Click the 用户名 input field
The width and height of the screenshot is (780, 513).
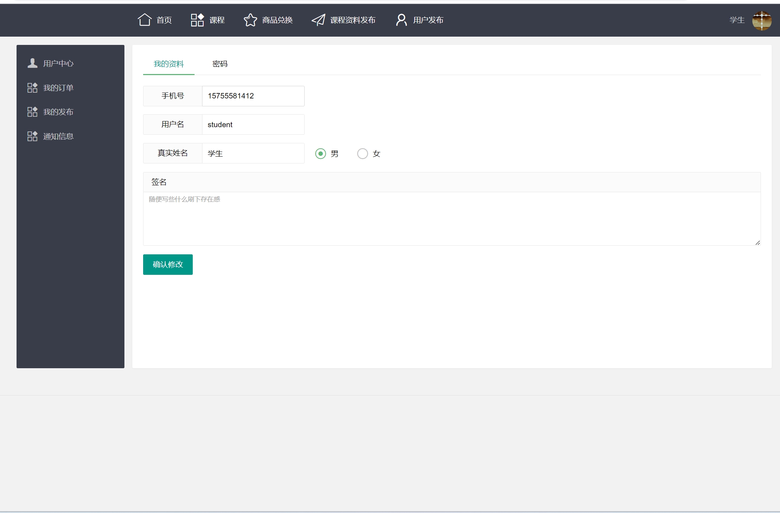253,125
